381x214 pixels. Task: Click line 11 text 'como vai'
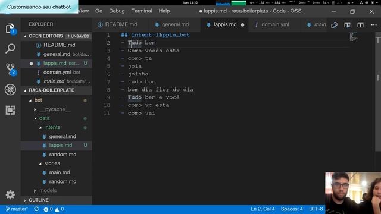tap(141, 113)
